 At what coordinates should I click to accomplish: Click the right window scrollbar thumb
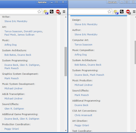click(x=135, y=52)
